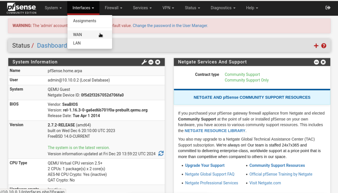Choose Assignments in the Interfaces menu
Image resolution: width=338 pixels, height=193 pixels.
(85, 21)
